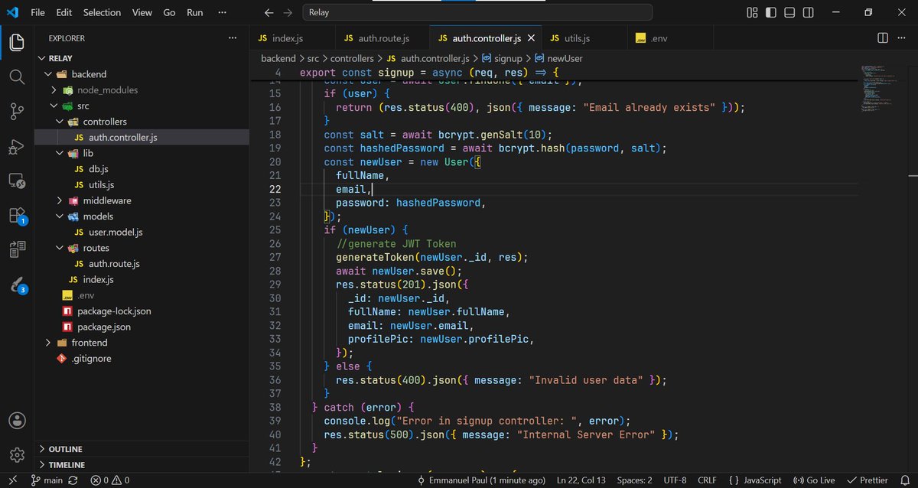Click the notifications bell icon
The image size is (918, 488).
(905, 480)
